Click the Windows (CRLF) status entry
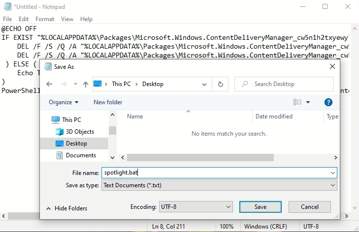Image resolution: width=359 pixels, height=232 pixels. 265,227
